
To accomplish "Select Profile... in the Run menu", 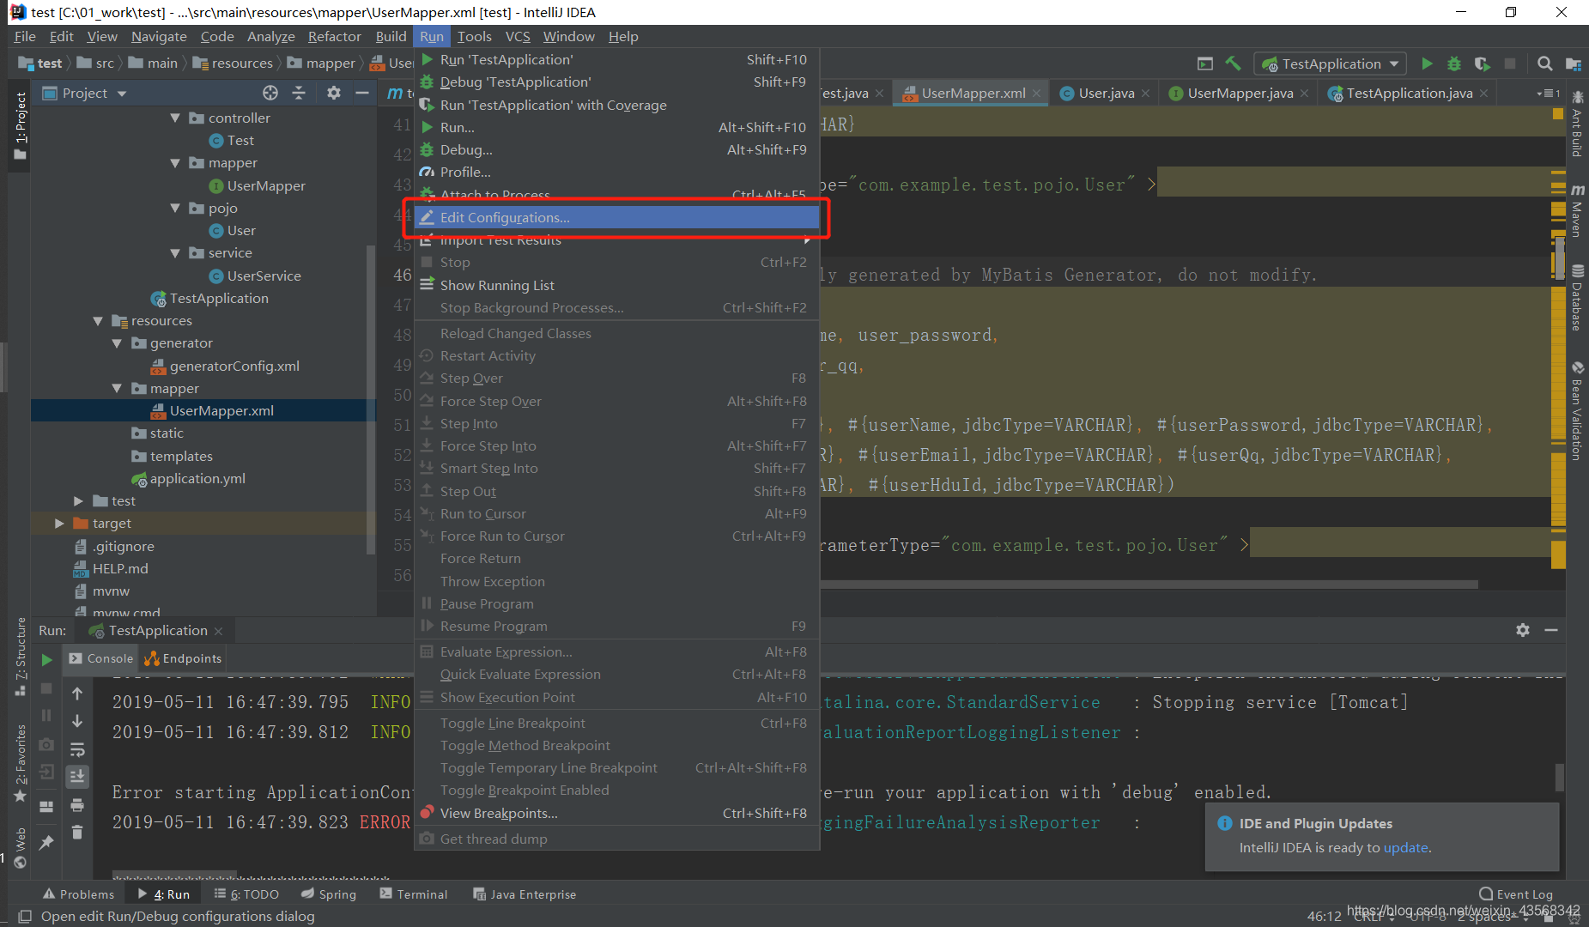I will coord(616,173).
